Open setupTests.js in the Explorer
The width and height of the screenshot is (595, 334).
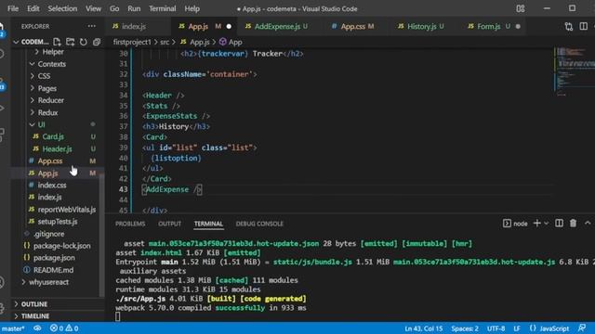point(58,222)
